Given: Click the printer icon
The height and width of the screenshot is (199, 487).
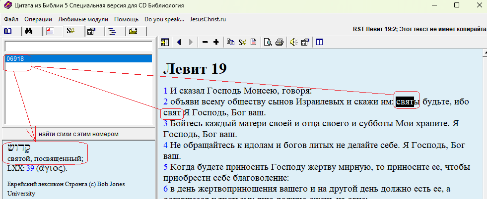Looking at the screenshot, I should (279, 42).
